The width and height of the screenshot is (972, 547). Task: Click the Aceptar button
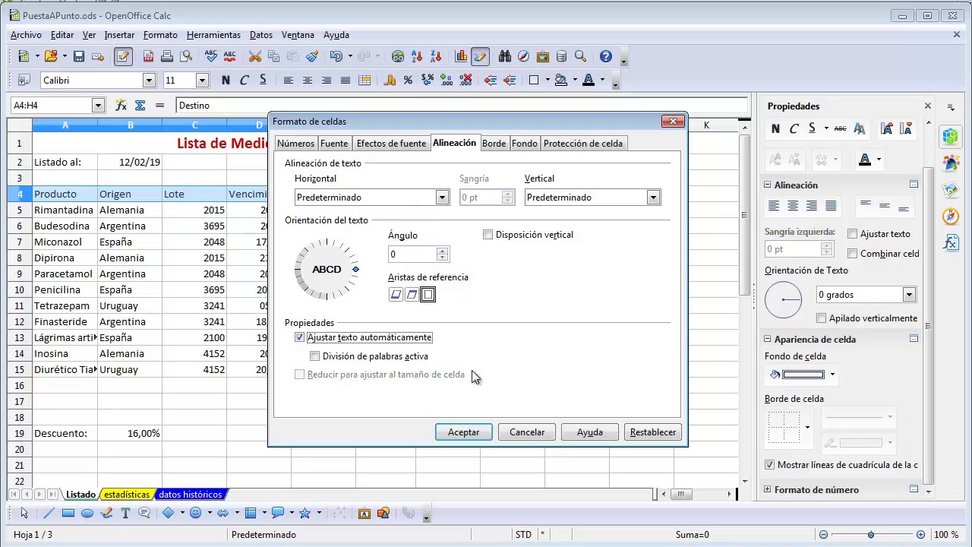pyautogui.click(x=463, y=432)
